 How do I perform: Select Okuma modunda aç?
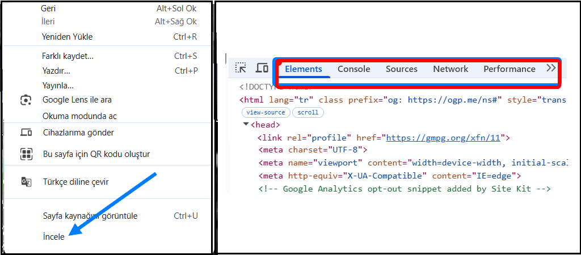click(x=79, y=116)
